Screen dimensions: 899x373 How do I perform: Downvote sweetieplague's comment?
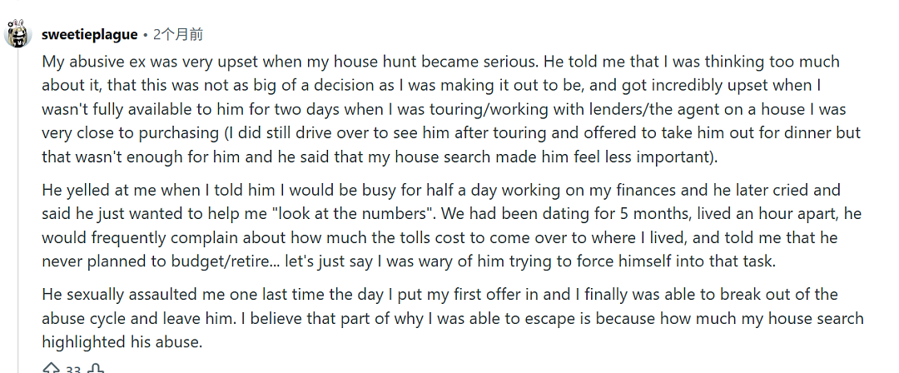point(97,368)
